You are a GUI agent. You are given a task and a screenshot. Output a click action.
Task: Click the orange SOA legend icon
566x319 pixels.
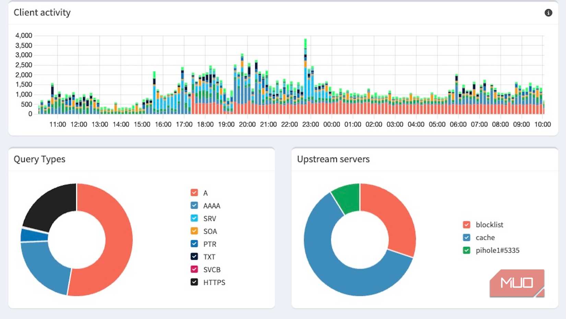point(194,231)
